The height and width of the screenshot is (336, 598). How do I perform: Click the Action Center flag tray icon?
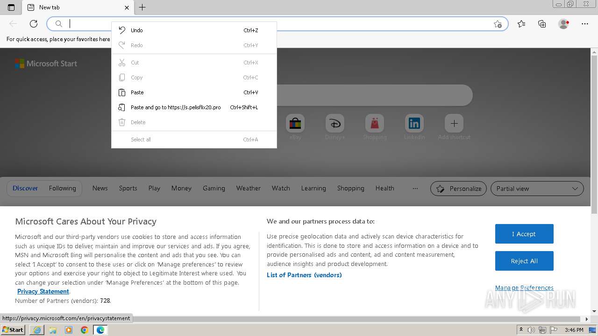coord(553,330)
